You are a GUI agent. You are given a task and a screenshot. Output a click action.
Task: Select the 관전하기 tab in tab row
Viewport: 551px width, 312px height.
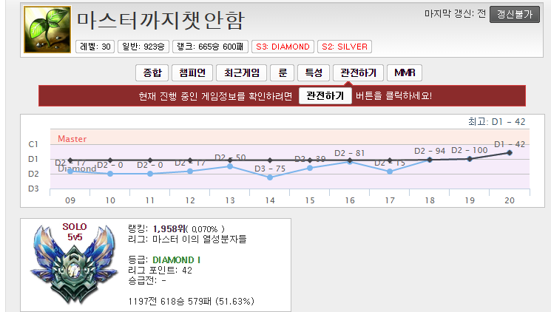[358, 72]
